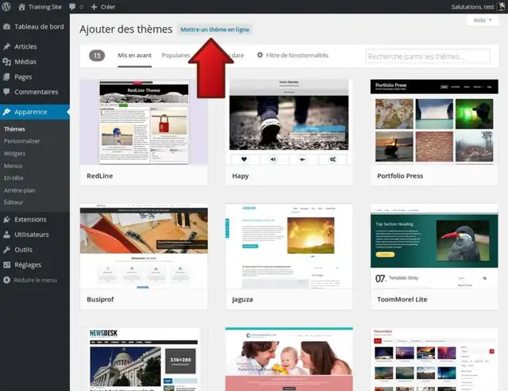508x391 pixels.
Task: Open the Widgets submenu item
Action: point(14,153)
